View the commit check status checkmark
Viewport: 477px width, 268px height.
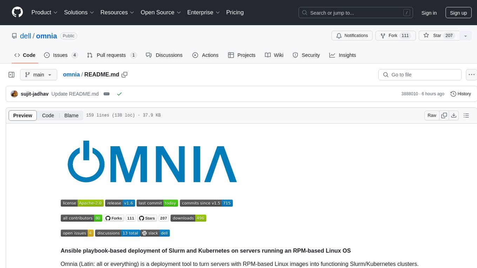tap(119, 94)
